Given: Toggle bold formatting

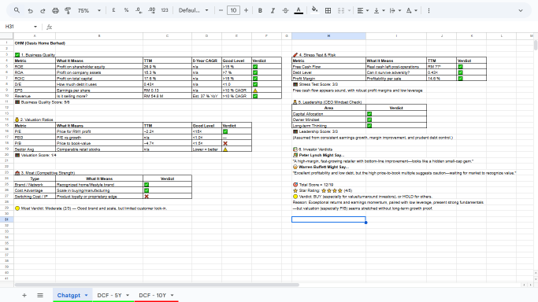Looking at the screenshot, I should click(x=260, y=10).
